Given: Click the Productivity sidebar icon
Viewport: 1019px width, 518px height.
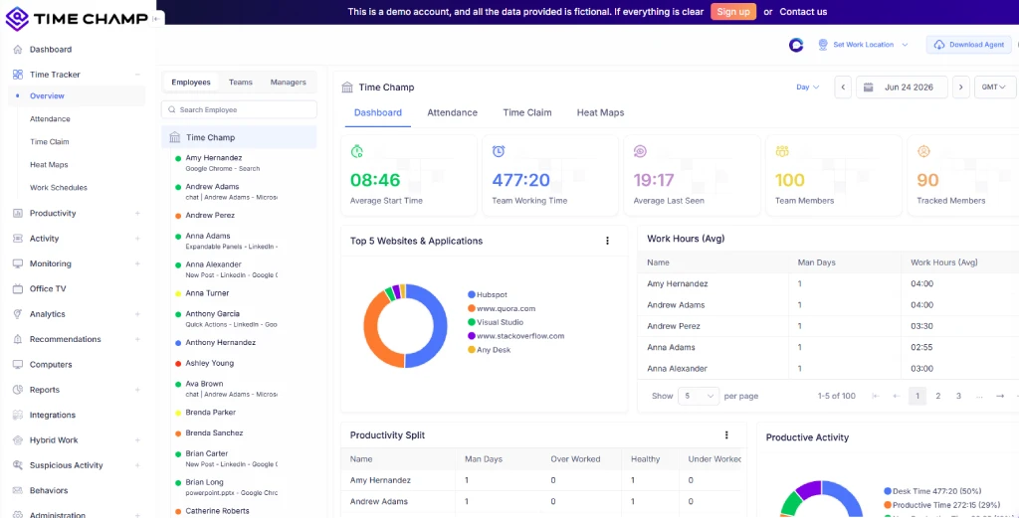Looking at the screenshot, I should (18, 214).
